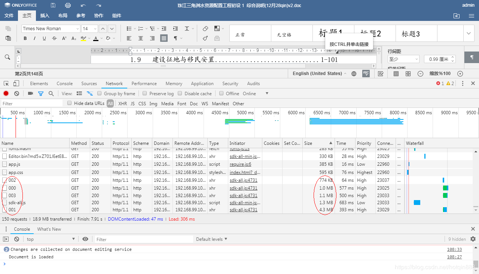Click the red network record button

pyautogui.click(x=6, y=93)
